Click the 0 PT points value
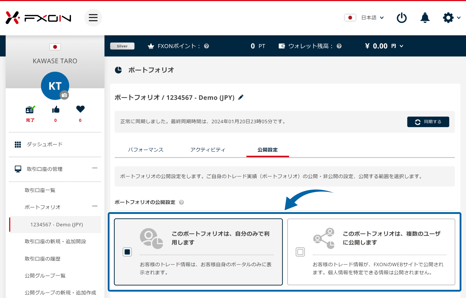 pos(258,46)
